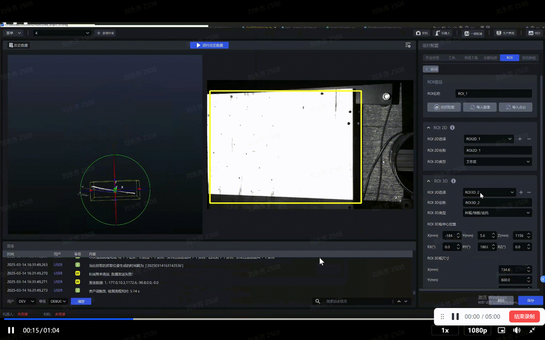545x340 pixels.
Task: Open the robot (机器人) toolbar button
Action: coord(442,33)
